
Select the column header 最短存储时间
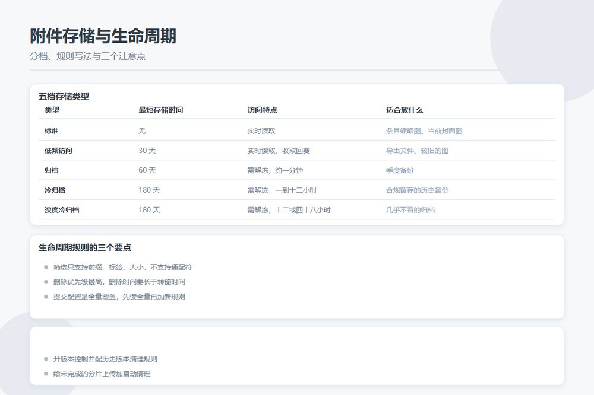(160, 110)
